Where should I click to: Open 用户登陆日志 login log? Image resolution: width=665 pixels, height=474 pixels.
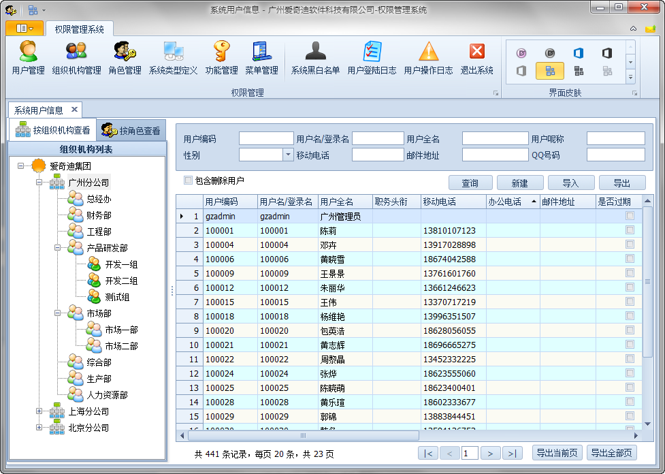click(372, 58)
